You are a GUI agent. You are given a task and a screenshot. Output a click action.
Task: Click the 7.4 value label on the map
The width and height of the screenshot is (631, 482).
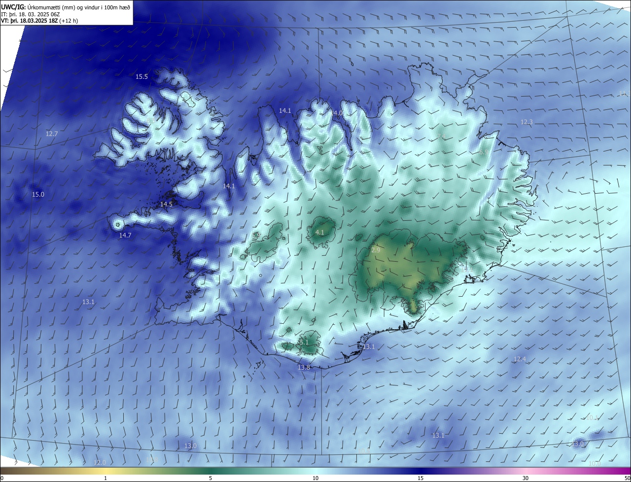click(441, 136)
